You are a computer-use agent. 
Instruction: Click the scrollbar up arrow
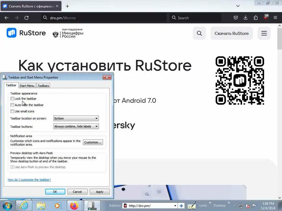tap(280, 26)
